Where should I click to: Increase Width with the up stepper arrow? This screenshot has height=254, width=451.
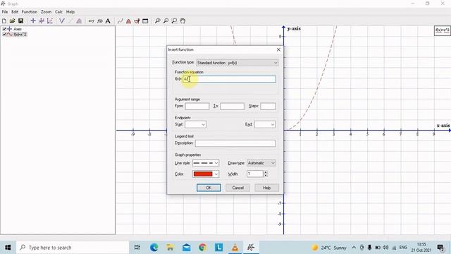click(266, 172)
